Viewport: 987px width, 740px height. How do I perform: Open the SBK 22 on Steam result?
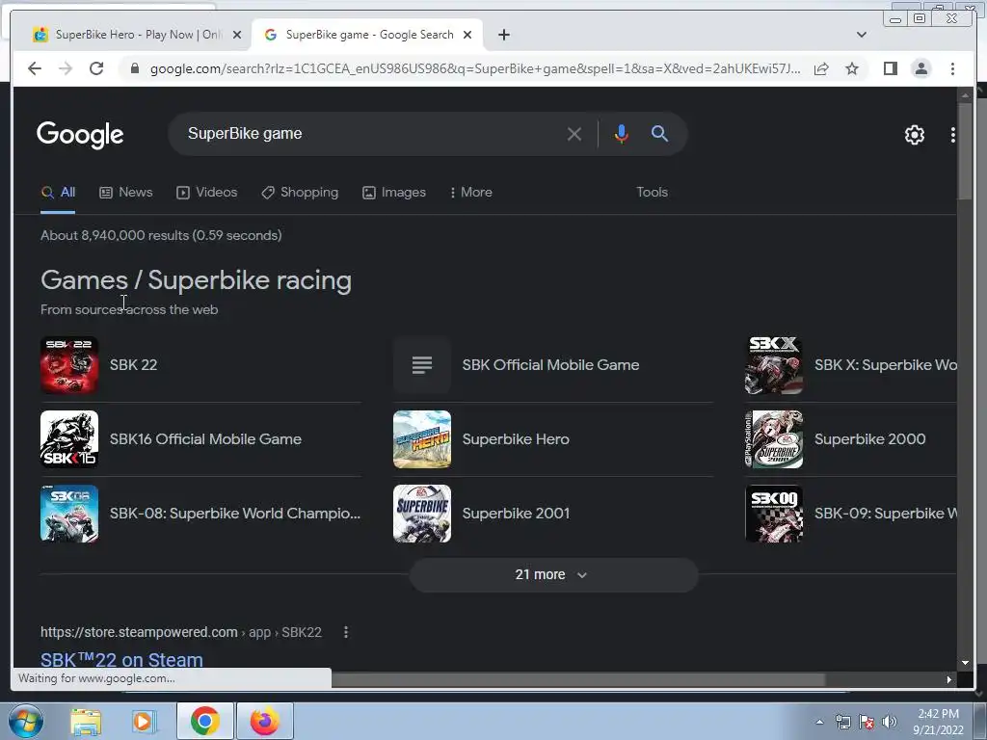tap(121, 659)
